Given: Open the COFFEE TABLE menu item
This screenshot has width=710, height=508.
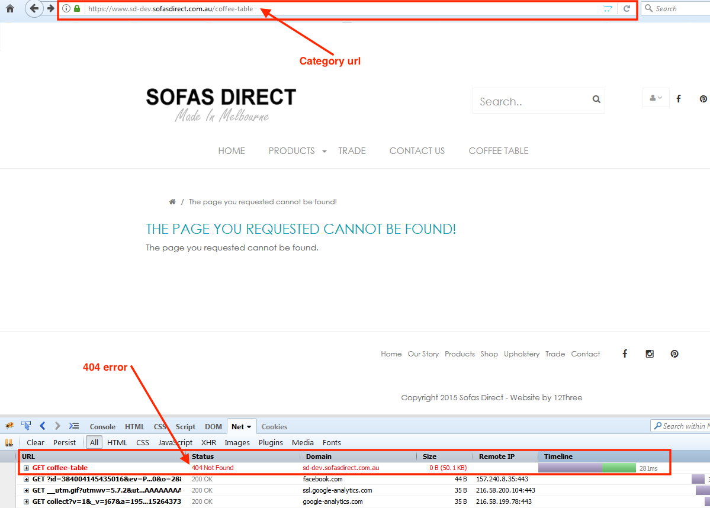Looking at the screenshot, I should click(499, 151).
